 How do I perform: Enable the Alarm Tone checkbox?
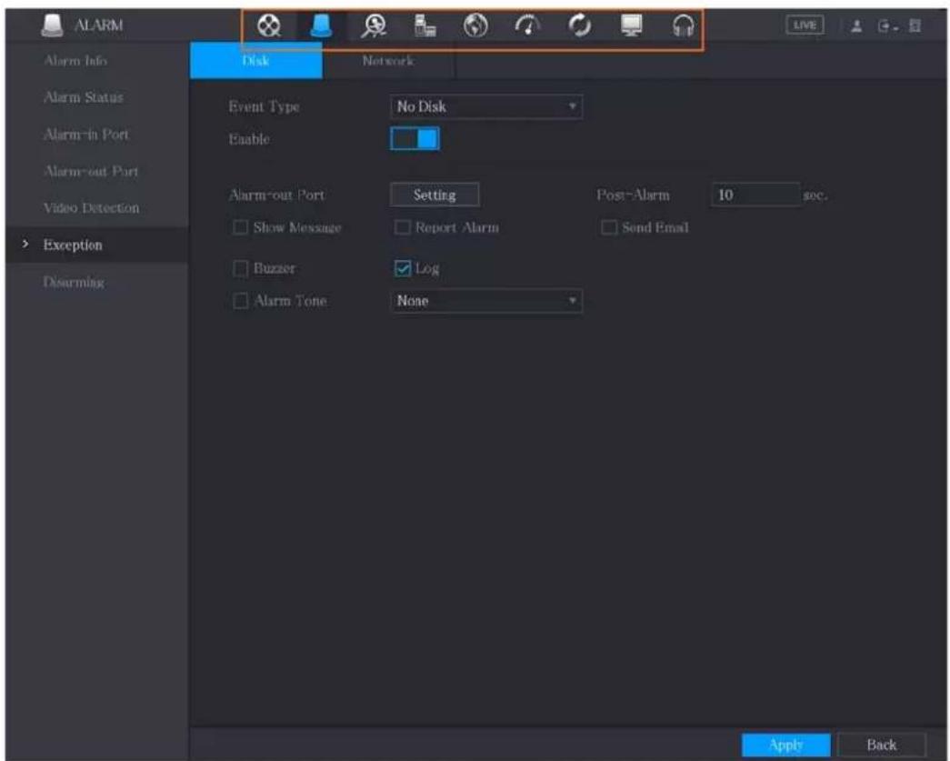[241, 301]
